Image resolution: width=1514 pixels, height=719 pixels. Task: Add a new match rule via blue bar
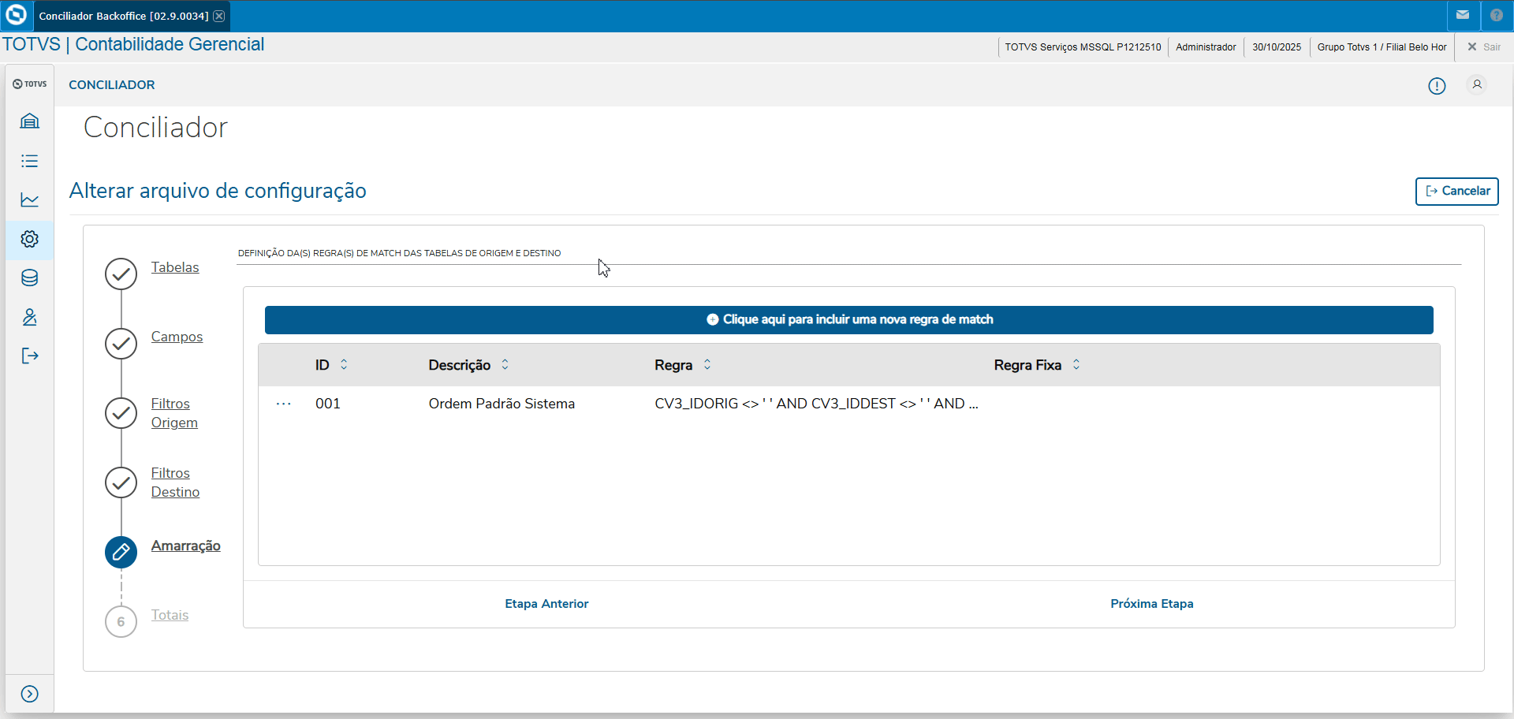[x=849, y=320]
